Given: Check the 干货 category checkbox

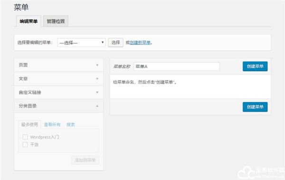Looking at the screenshot, I should (25, 145).
